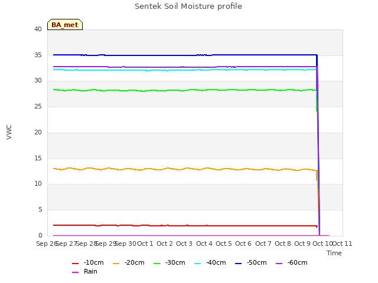
Task: Click the 15 y-axis tick label
Action: click(x=38, y=158)
